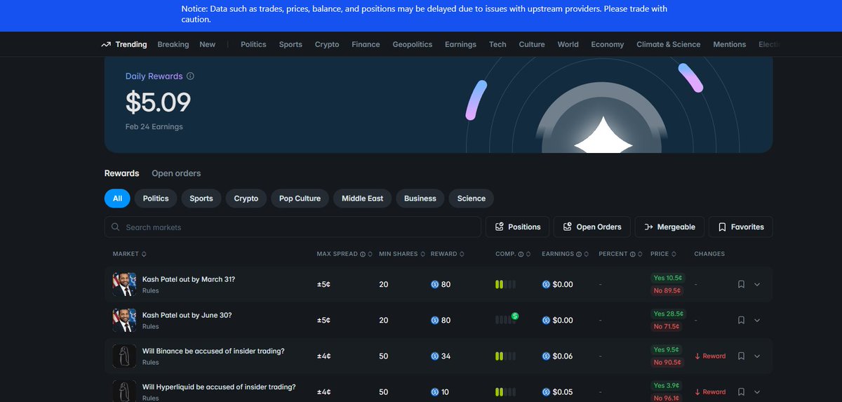Select the Science filter chip
This screenshot has height=402, width=842.
472,199
